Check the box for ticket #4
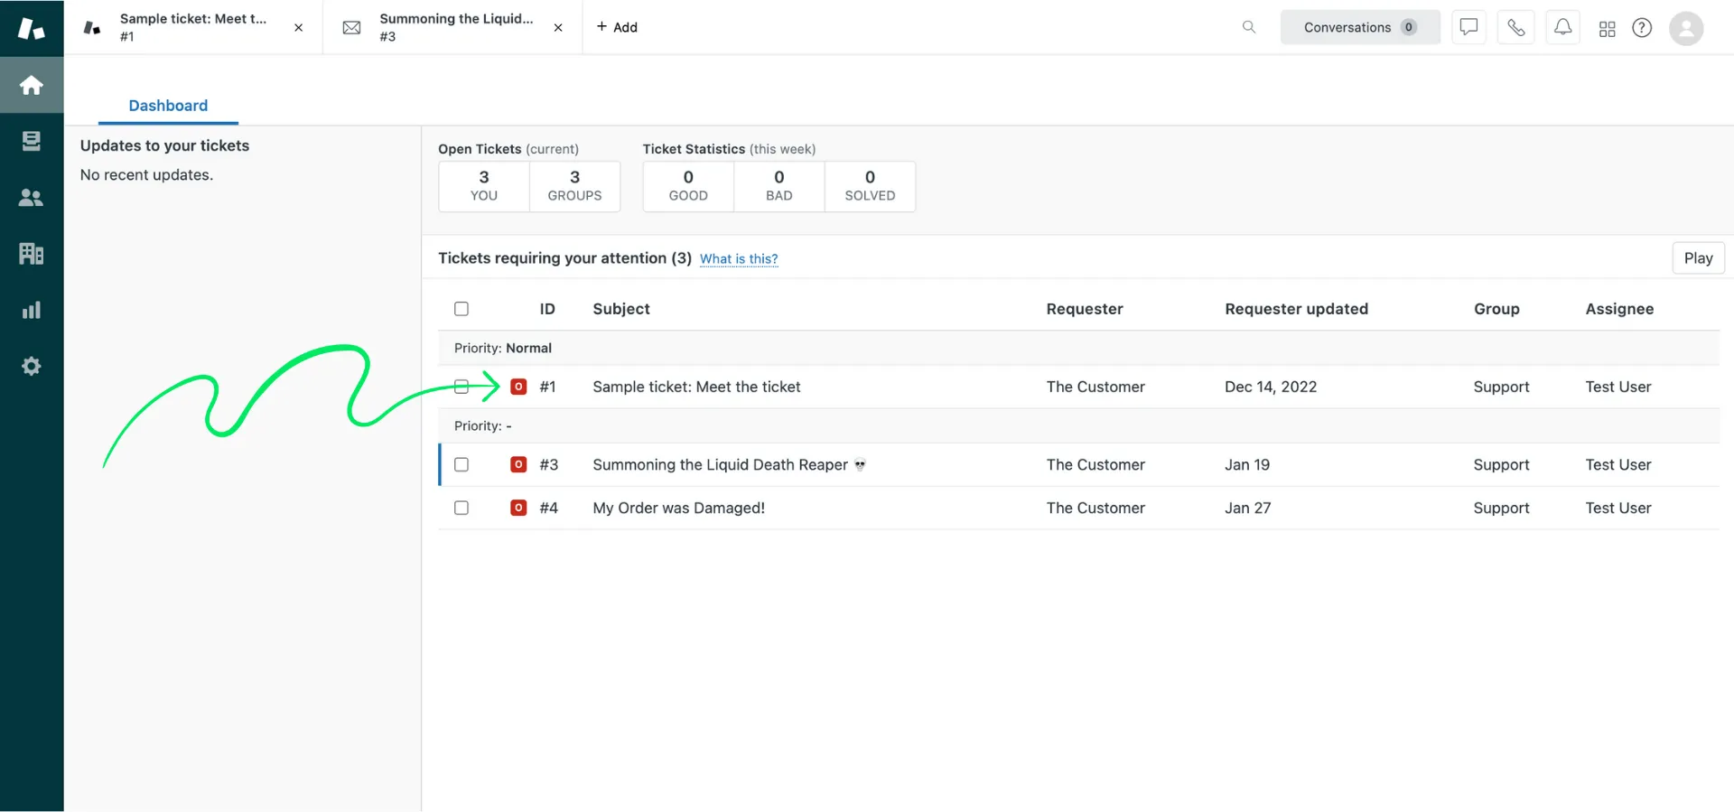The image size is (1734, 812). point(461,508)
